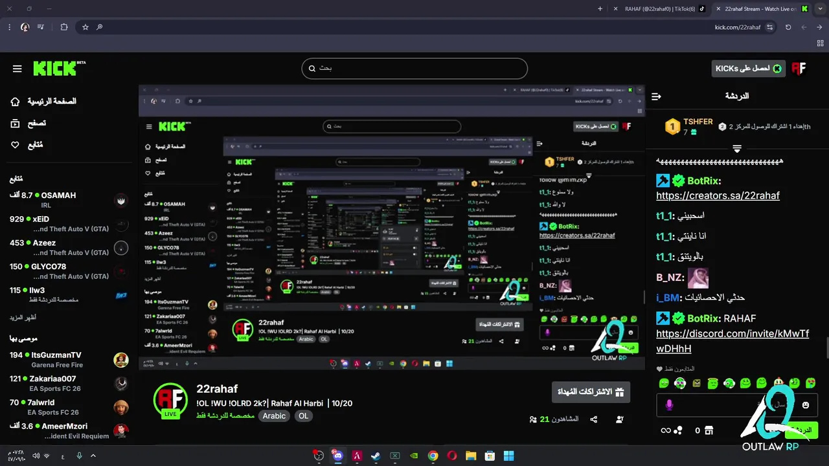This screenshot has width=829, height=466.
Task: Open the browser three-dot menu
Action: click(9, 27)
